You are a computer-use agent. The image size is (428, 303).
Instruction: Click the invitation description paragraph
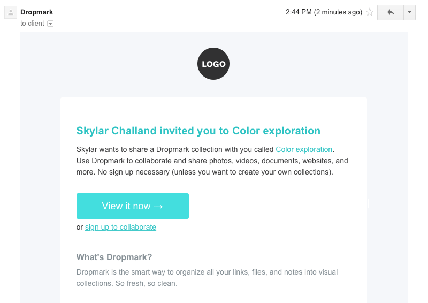pos(212,161)
